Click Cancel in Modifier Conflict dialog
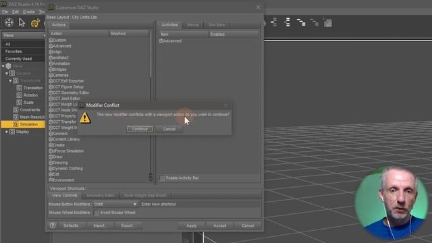 tap(169, 129)
